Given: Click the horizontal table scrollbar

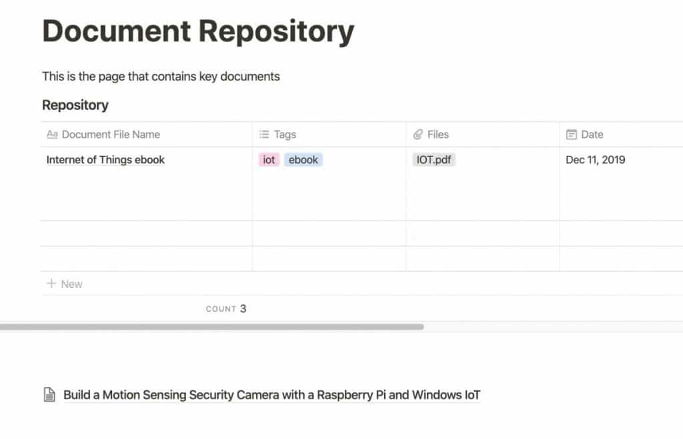Looking at the screenshot, I should coord(211,326).
